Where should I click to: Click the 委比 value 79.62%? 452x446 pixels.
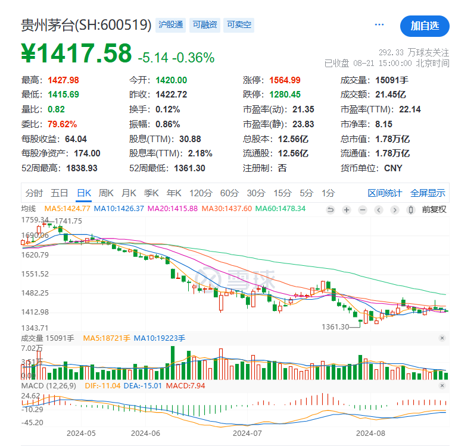click(x=63, y=124)
